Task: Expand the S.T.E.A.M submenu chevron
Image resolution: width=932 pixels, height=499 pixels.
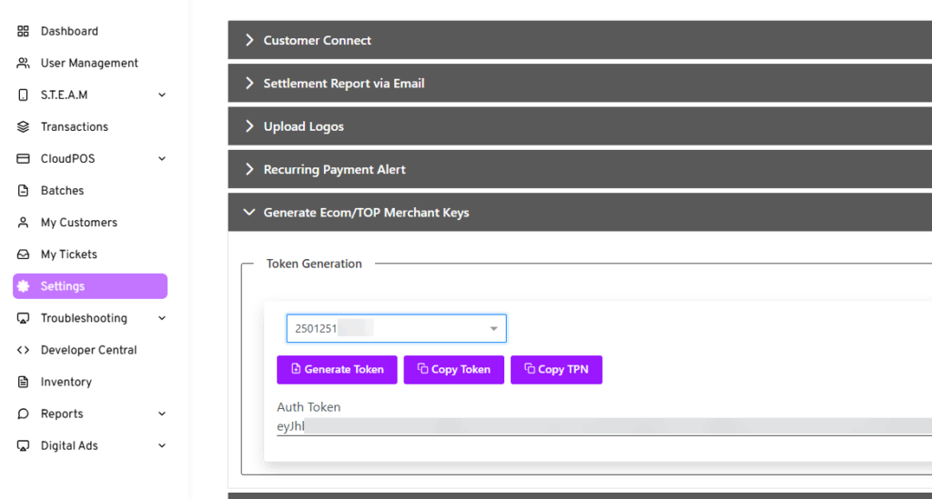Action: (162, 95)
